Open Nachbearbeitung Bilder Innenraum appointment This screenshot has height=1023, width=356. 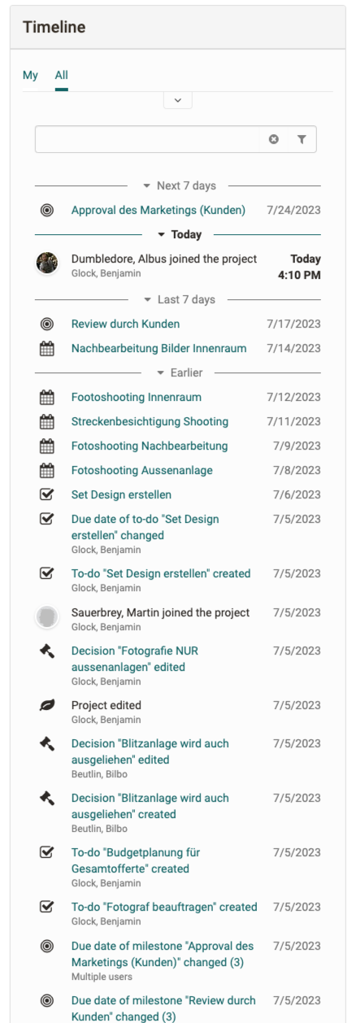(x=159, y=349)
